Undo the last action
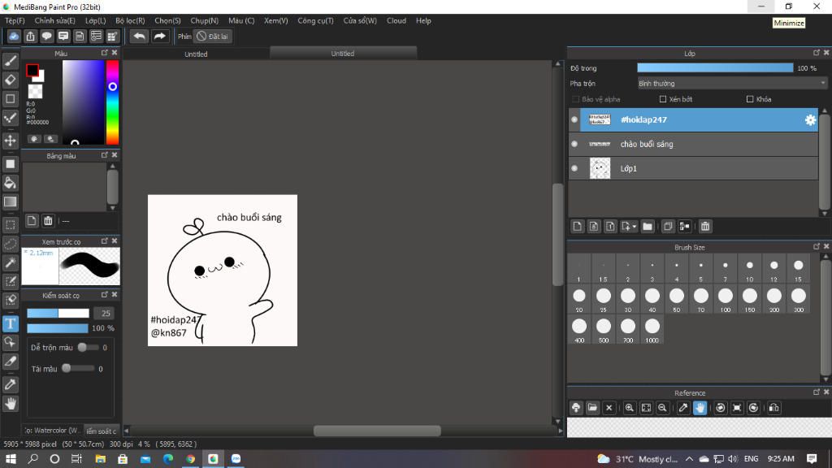Image resolution: width=832 pixels, height=468 pixels. point(139,36)
